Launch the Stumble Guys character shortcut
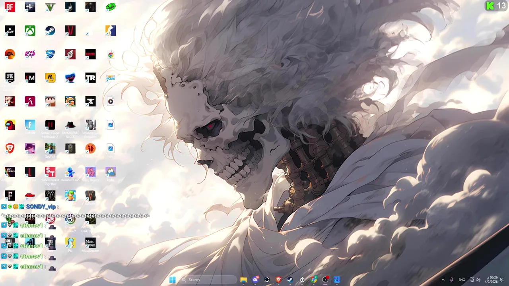The image size is (509, 286). pyautogui.click(x=70, y=195)
